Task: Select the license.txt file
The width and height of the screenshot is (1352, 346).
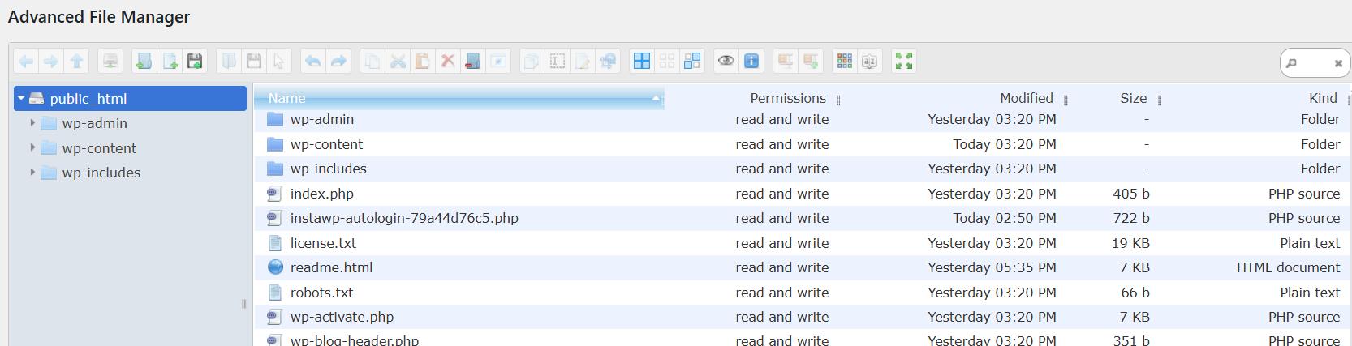Action: coord(803,243)
